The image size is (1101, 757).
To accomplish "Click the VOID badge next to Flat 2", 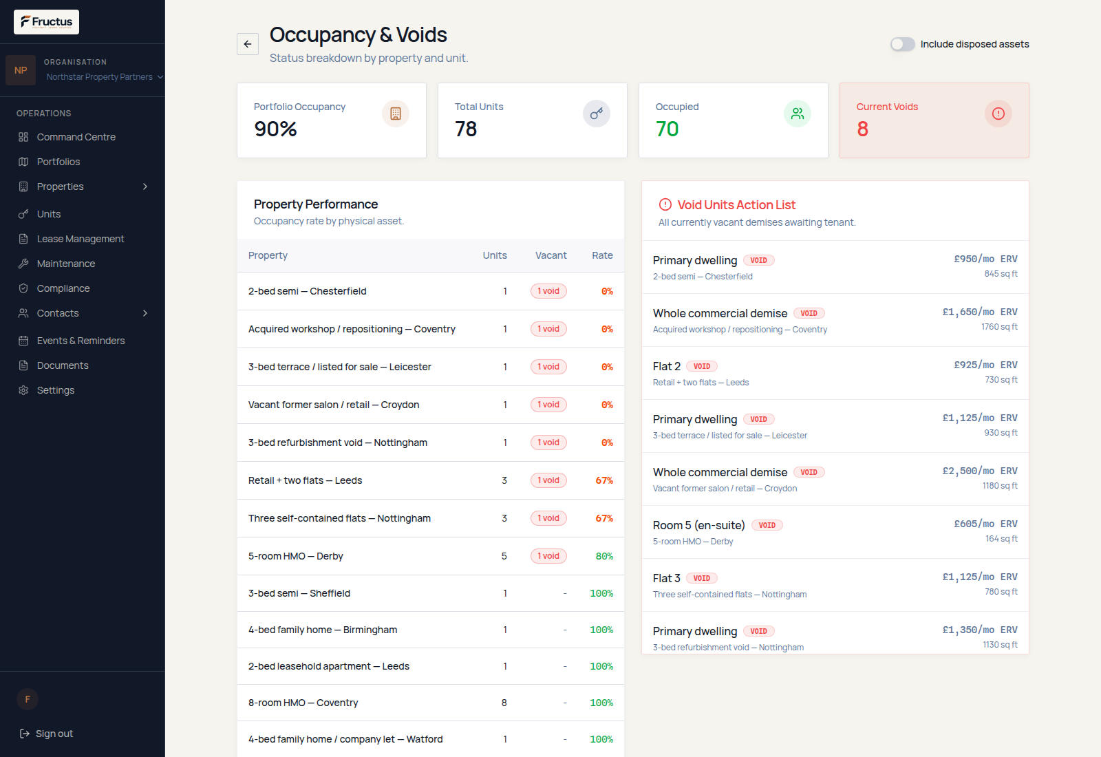I will click(x=702, y=366).
